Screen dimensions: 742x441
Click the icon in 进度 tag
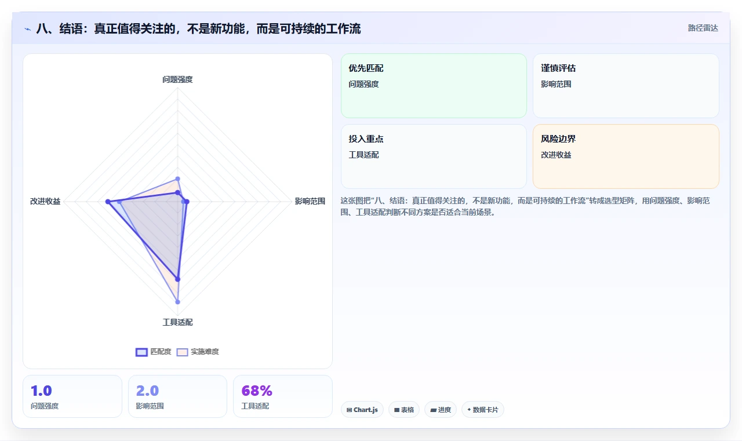point(433,410)
